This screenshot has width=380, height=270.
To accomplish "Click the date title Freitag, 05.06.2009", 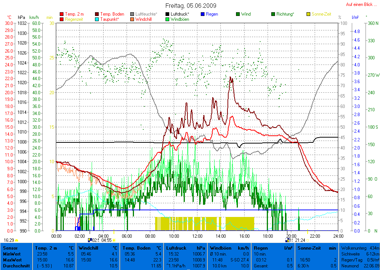I will pos(191,6).
